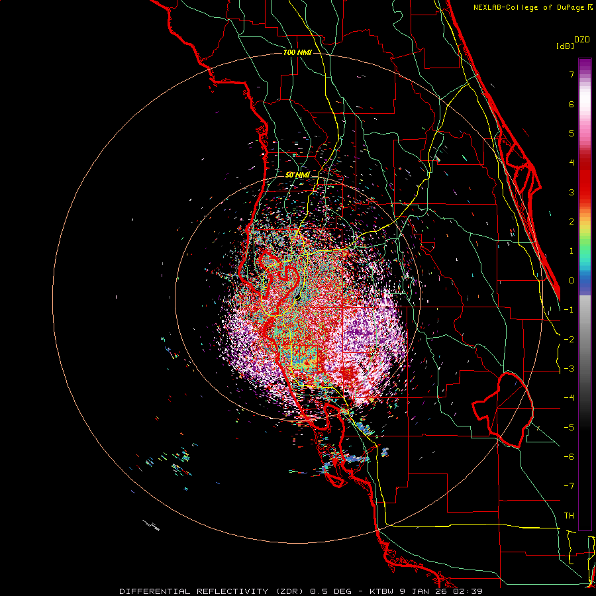Click the -1 value on the color scale
Viewport: 596px width, 596px height.
569,310
